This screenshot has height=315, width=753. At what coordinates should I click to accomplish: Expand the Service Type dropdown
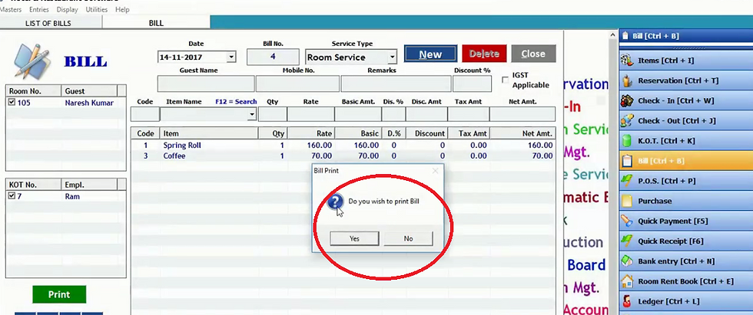[392, 57]
